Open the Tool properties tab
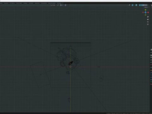Viewport: 152px width, 114px height. click(151, 52)
